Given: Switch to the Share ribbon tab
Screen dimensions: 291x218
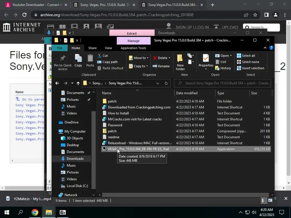Looking at the screenshot, I should pyautogui.click(x=92, y=48).
